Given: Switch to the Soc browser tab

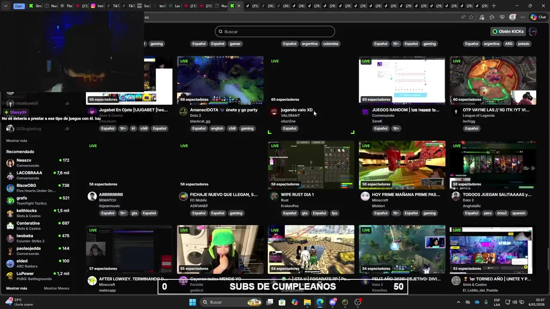Looking at the screenshot, I should pyautogui.click(x=144, y=6).
